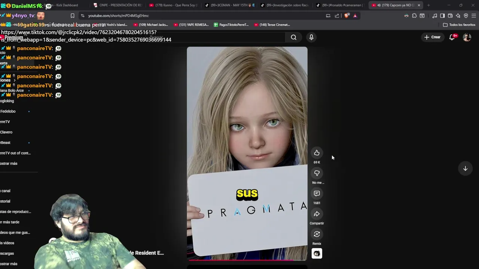Click the short's red progress bar
The height and width of the screenshot is (269, 479).
pos(247,260)
